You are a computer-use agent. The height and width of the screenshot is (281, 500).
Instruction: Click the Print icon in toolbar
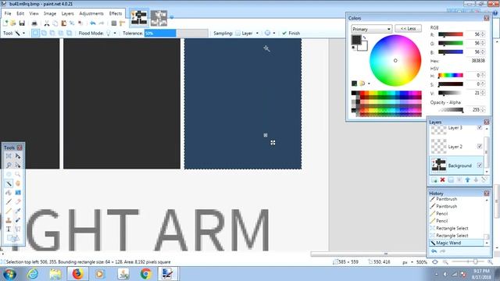(x=34, y=23)
